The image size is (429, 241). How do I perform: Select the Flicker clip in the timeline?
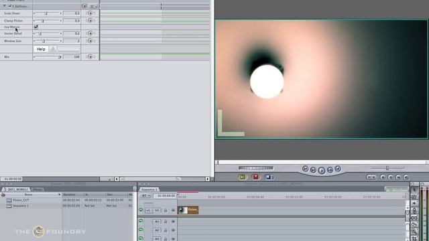(x=188, y=210)
